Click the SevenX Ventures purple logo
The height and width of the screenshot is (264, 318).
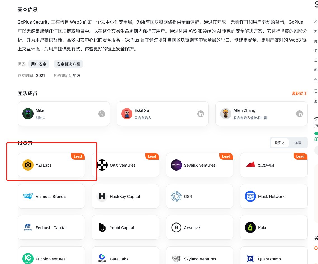(x=176, y=165)
